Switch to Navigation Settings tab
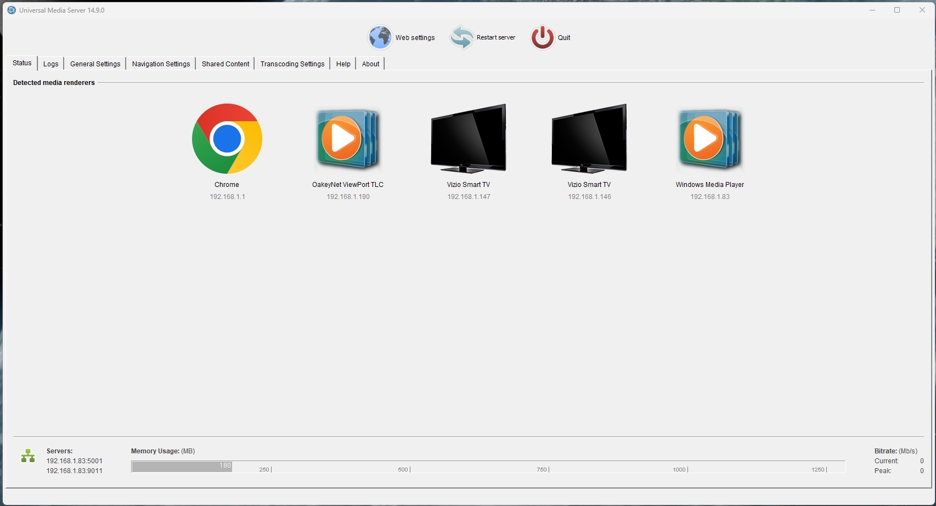The height and width of the screenshot is (506, 936). point(161,64)
